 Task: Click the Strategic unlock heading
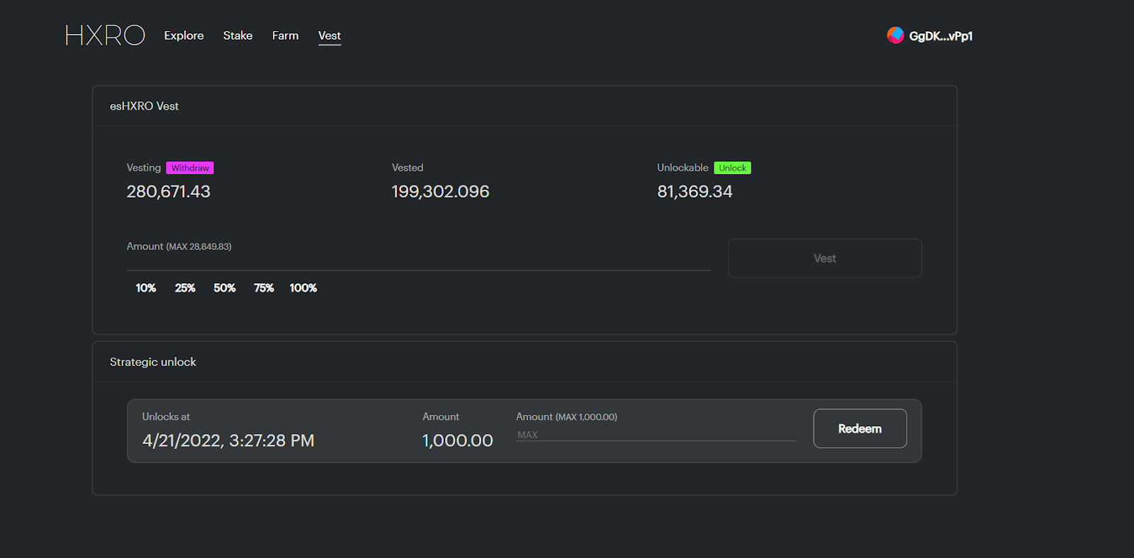(153, 362)
